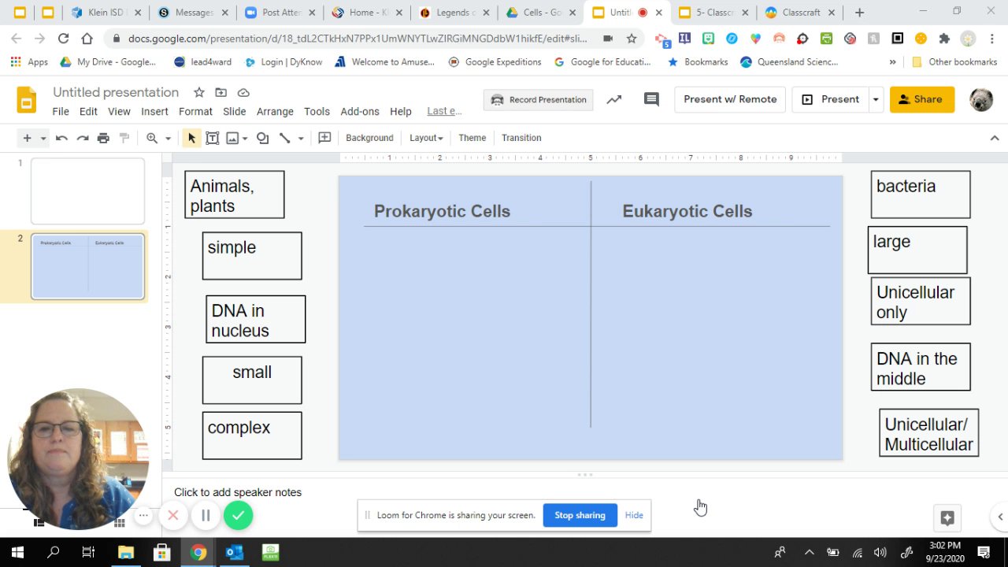Hide the toolbar menus with chevron
The width and height of the screenshot is (1008, 567).
click(x=995, y=138)
